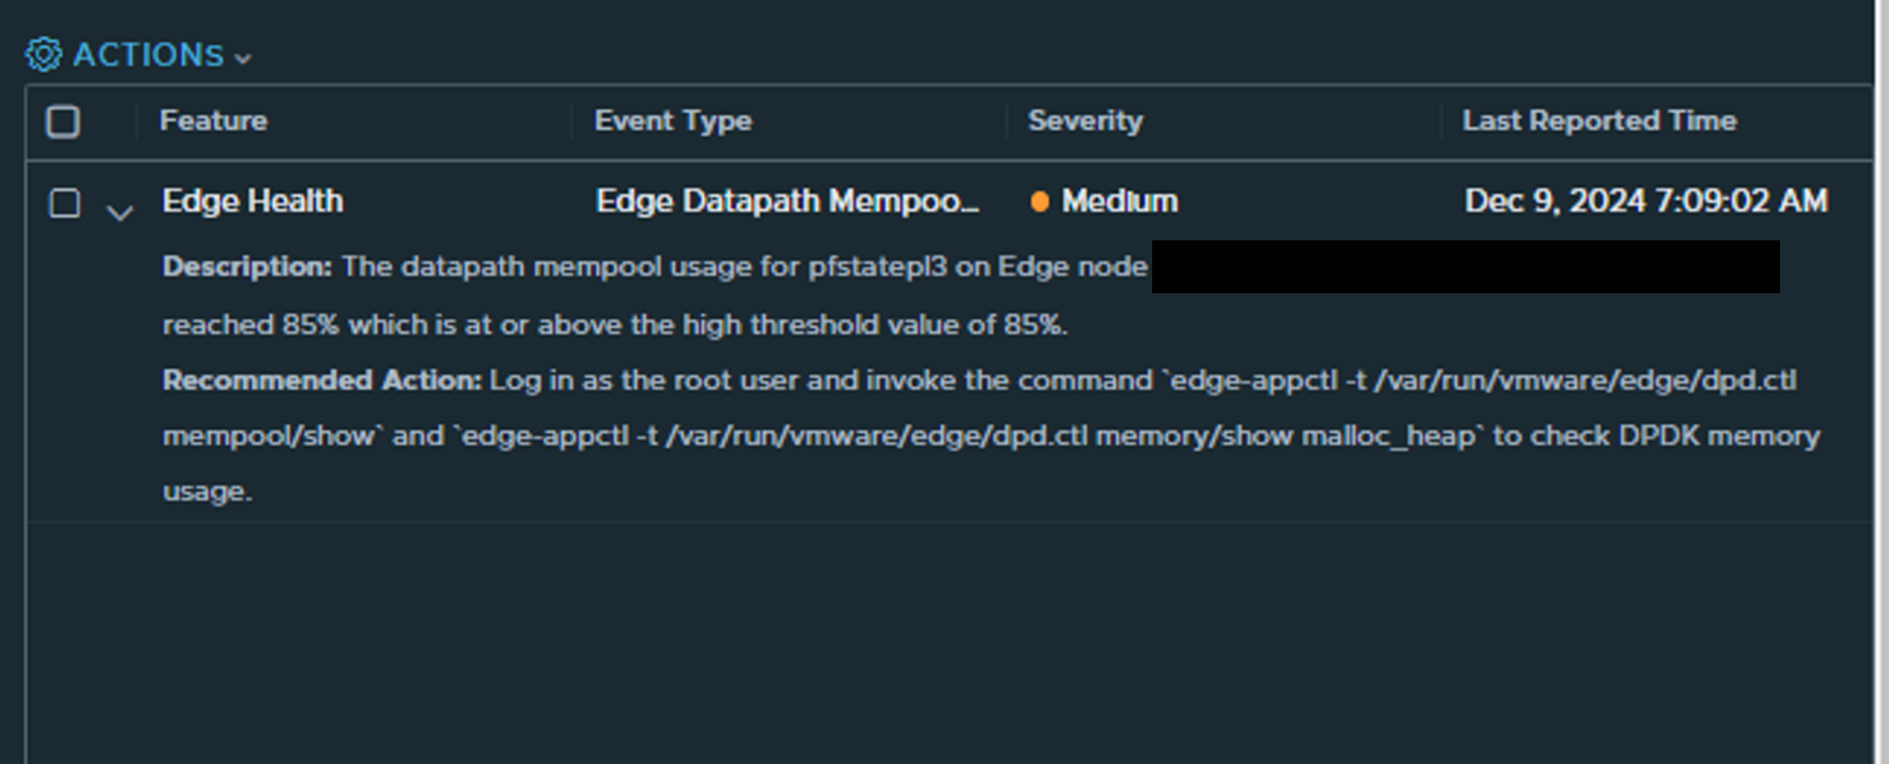Tick the select-all checkbox in header
The image size is (1889, 766).
63,122
